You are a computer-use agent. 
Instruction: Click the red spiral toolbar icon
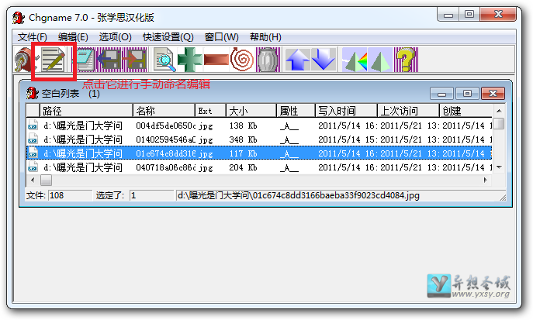tap(243, 60)
